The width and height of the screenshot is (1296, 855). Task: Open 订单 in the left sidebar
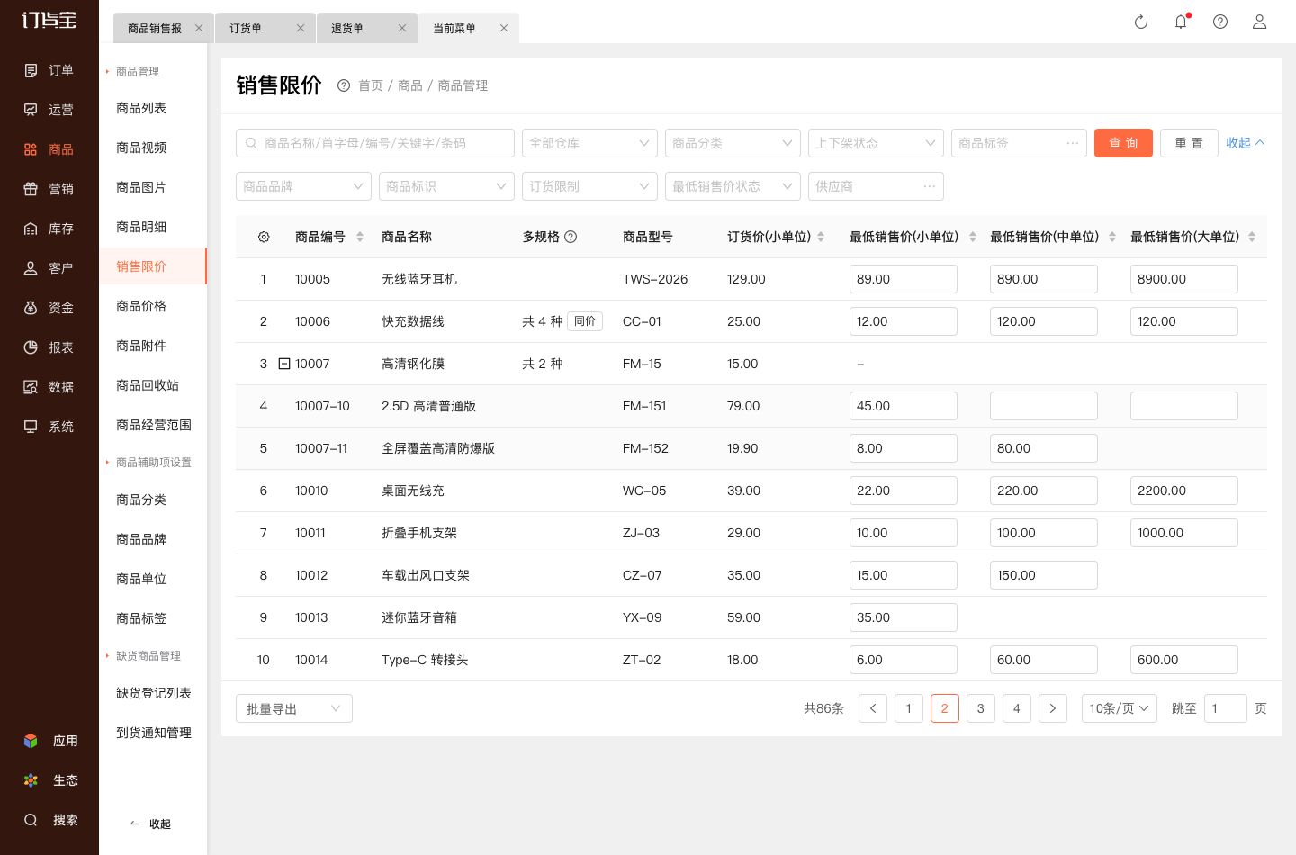[49, 70]
